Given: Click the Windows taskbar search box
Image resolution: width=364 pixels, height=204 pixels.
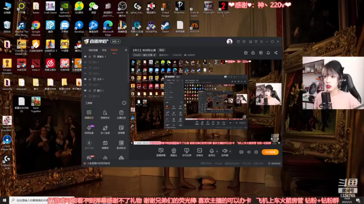Looking at the screenshot, I should coord(29,200).
